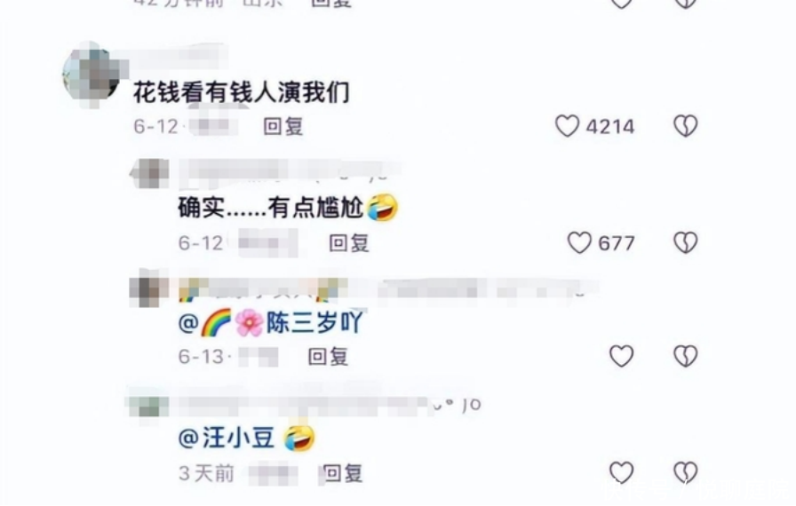Open avatar of the 3天前 replier
This screenshot has width=796, height=506.
tap(147, 406)
